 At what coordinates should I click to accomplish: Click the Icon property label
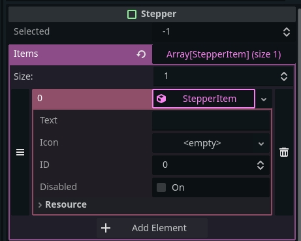[49, 142]
